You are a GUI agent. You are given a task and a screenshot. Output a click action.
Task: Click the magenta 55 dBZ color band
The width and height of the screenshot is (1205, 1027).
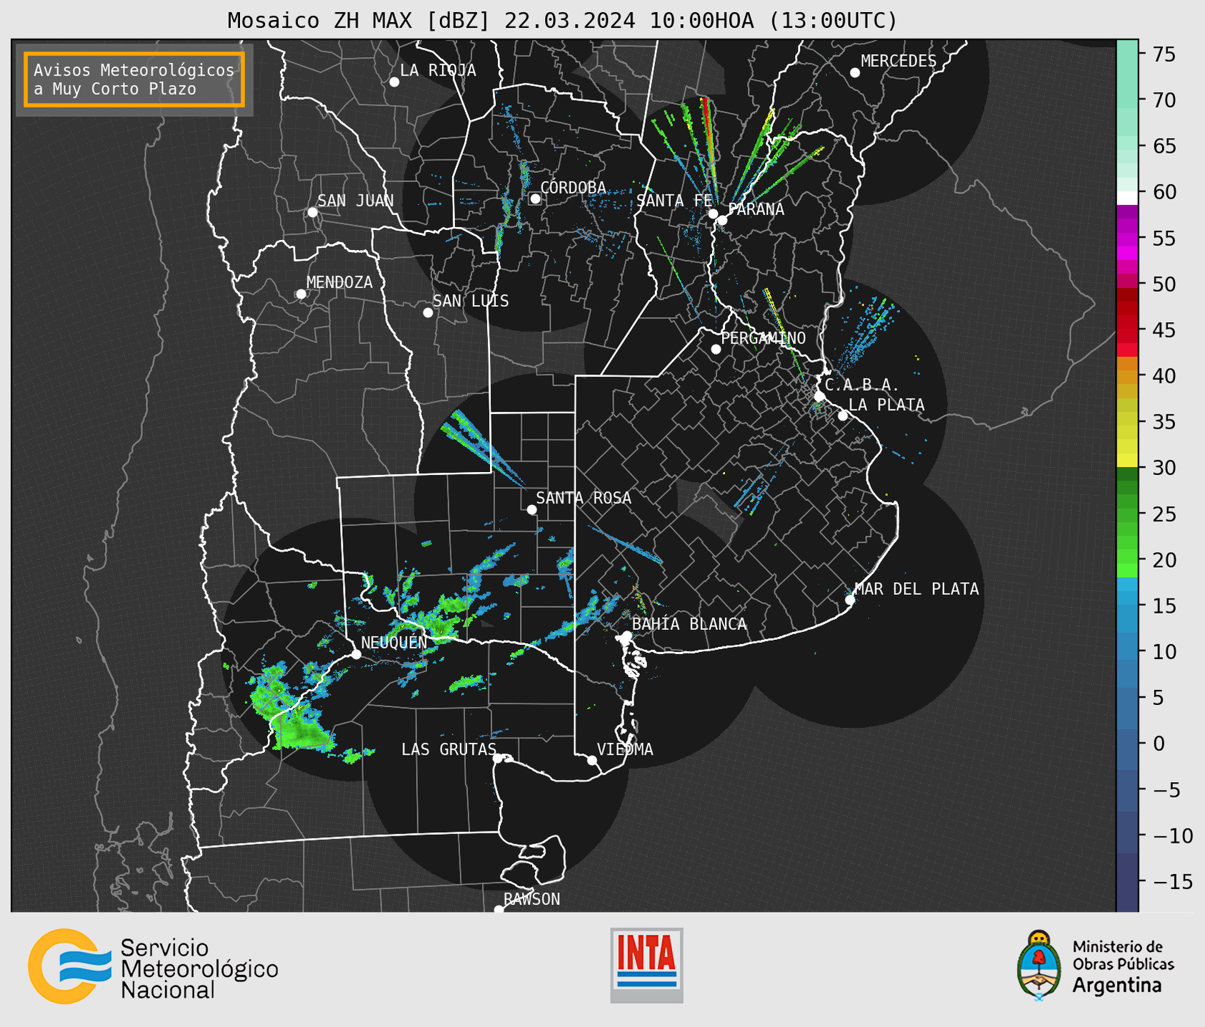click(1127, 238)
